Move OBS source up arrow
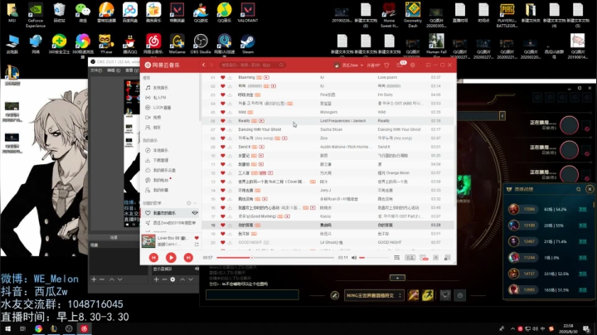This screenshot has height=335, width=597. (182, 279)
